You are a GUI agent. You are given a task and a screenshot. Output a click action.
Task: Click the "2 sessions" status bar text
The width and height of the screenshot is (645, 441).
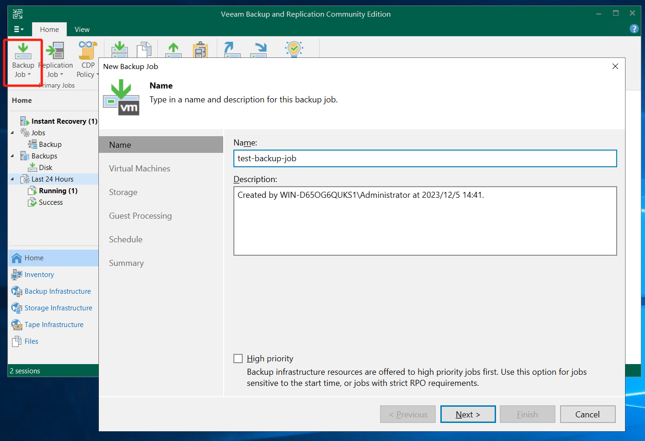coord(25,371)
